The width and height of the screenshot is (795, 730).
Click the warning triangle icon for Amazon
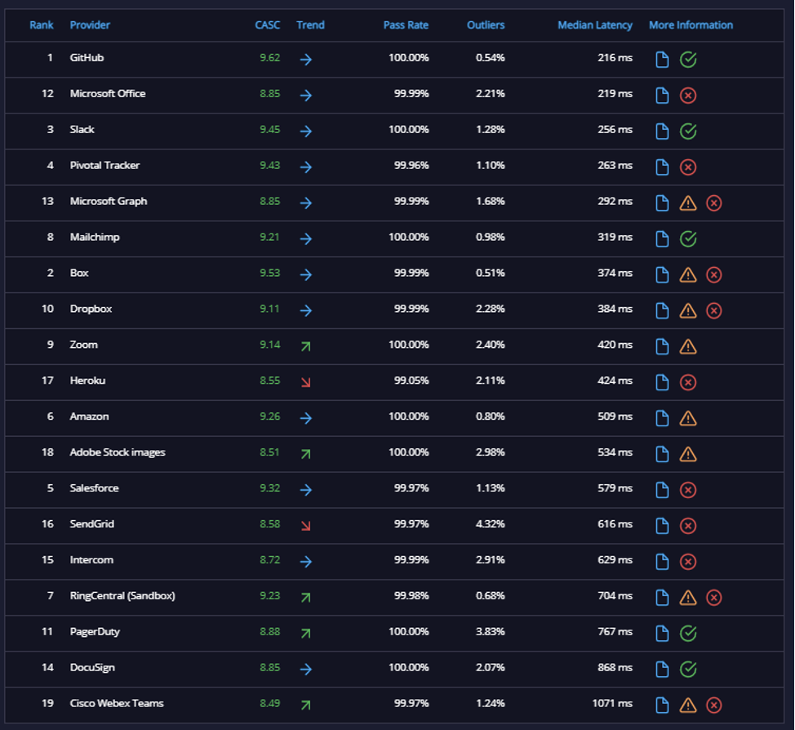(688, 419)
